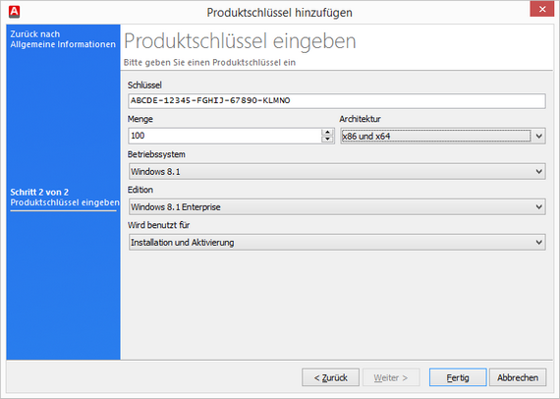560x399 pixels.
Task: Click the Produktschlüssel eingeben heading
Action: click(240, 41)
